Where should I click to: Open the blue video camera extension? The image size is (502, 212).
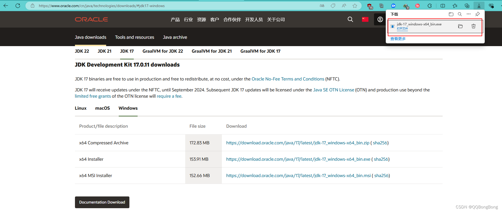click(x=393, y=6)
